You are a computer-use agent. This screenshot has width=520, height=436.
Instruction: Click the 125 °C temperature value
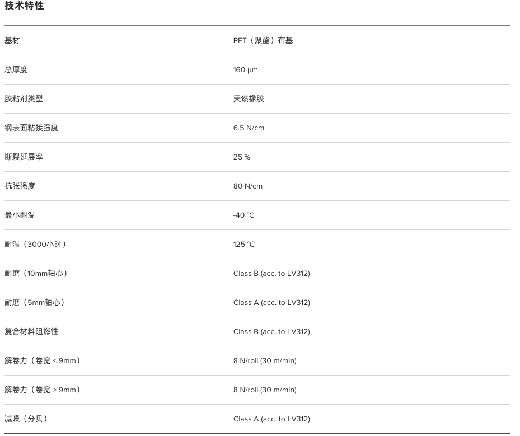click(243, 245)
